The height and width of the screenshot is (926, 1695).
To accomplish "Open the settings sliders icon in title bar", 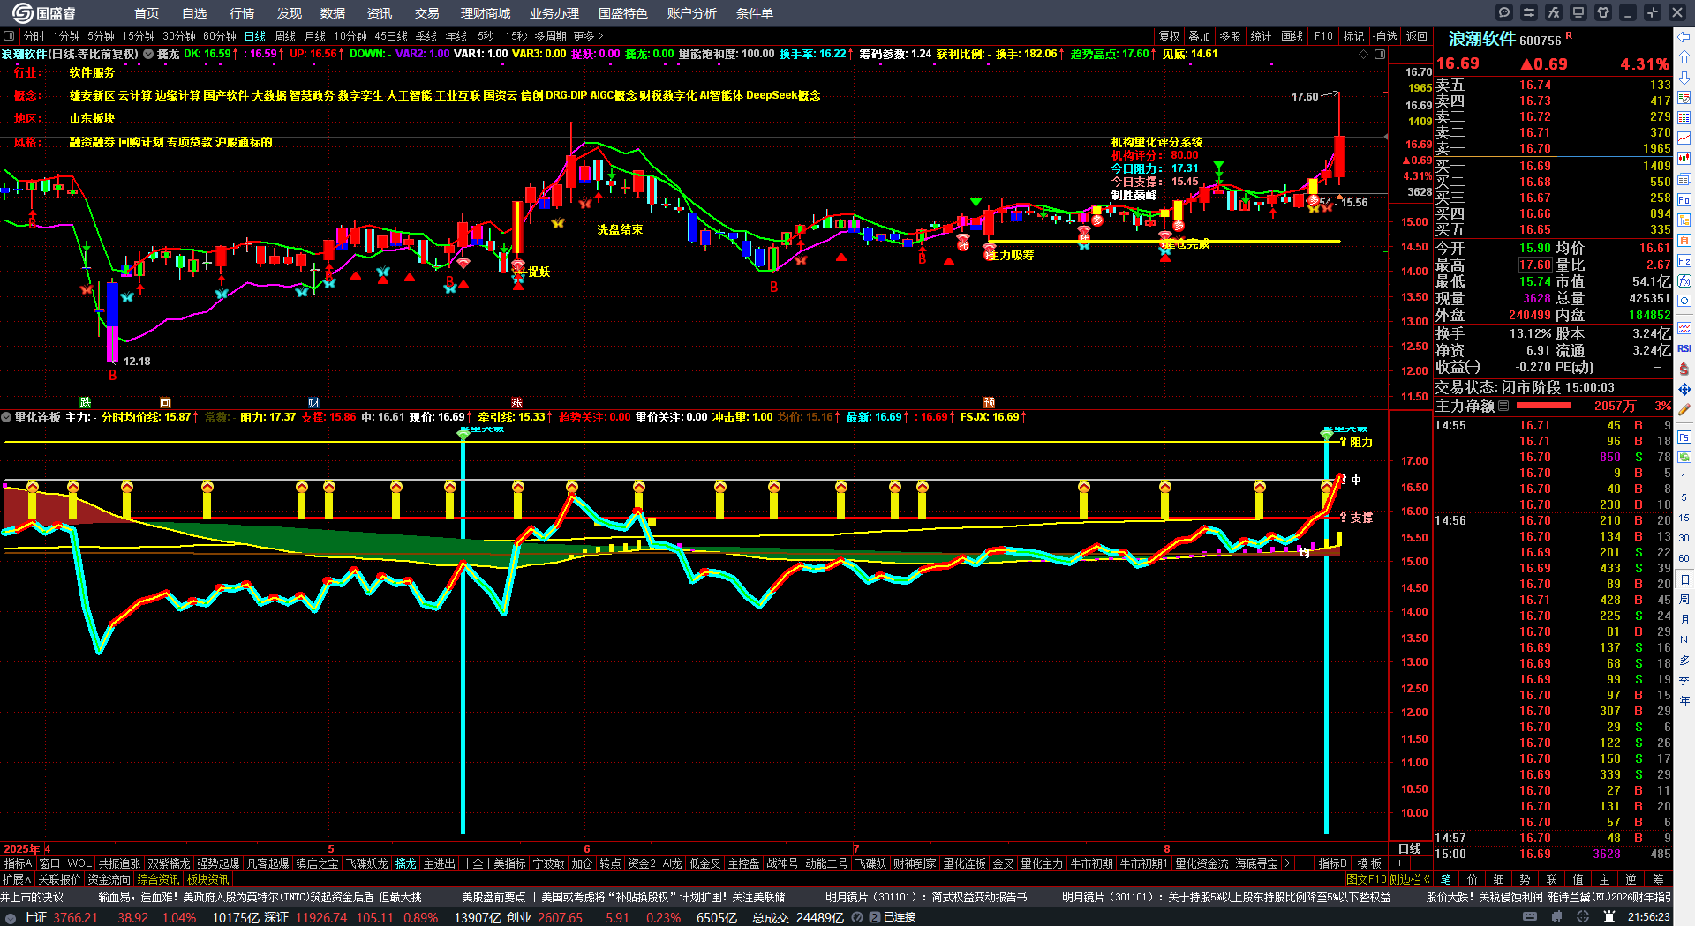I will (1529, 12).
